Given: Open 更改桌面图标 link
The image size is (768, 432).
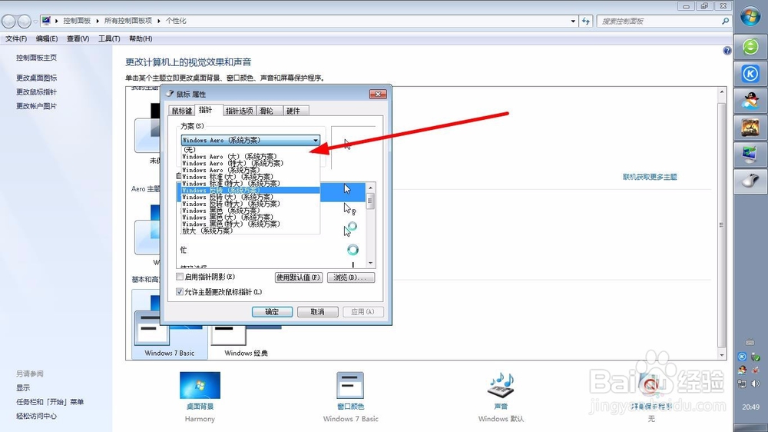Looking at the screenshot, I should click(36, 78).
